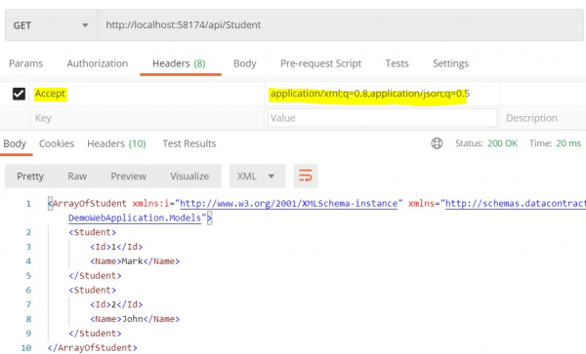Click the </Student> tag on line 5

(95, 276)
